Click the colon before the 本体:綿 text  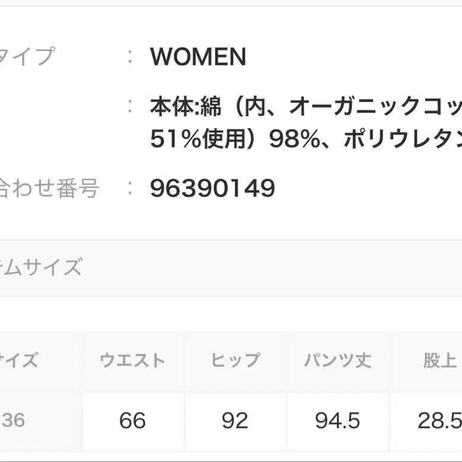pyautogui.click(x=129, y=107)
